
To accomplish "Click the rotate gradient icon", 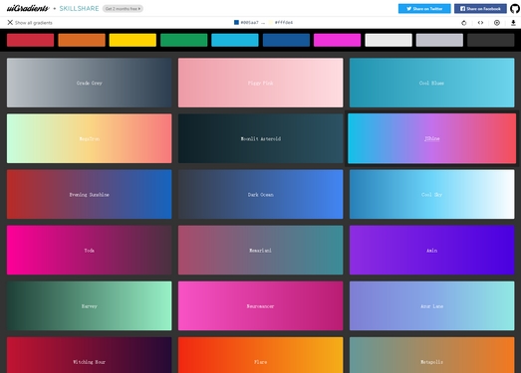I will [464, 23].
